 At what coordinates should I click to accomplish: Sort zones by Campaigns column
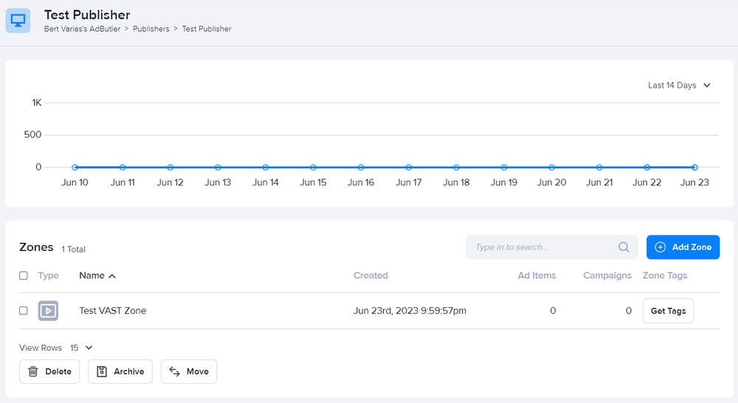607,275
